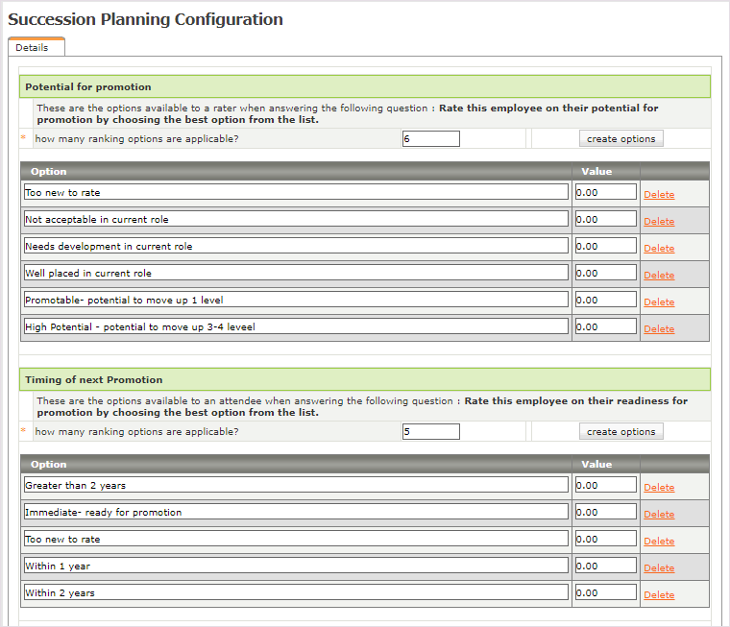730x627 pixels.
Task: Edit the 'High Potential' option text field
Action: pos(296,326)
